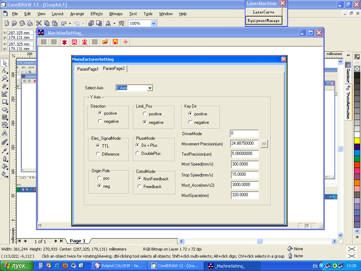Click the Paste icon in CorelDRAW toolbar
This screenshot has width=361, height=271.
(55, 23)
